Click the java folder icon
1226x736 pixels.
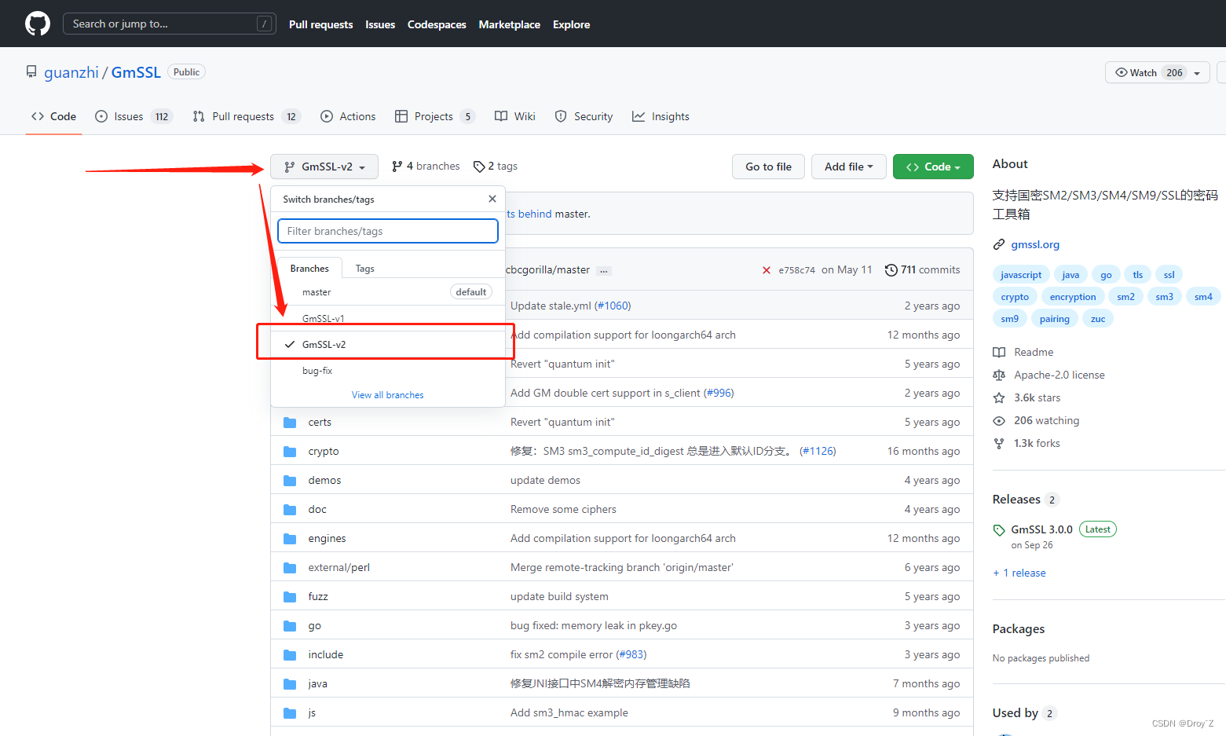tap(290, 683)
